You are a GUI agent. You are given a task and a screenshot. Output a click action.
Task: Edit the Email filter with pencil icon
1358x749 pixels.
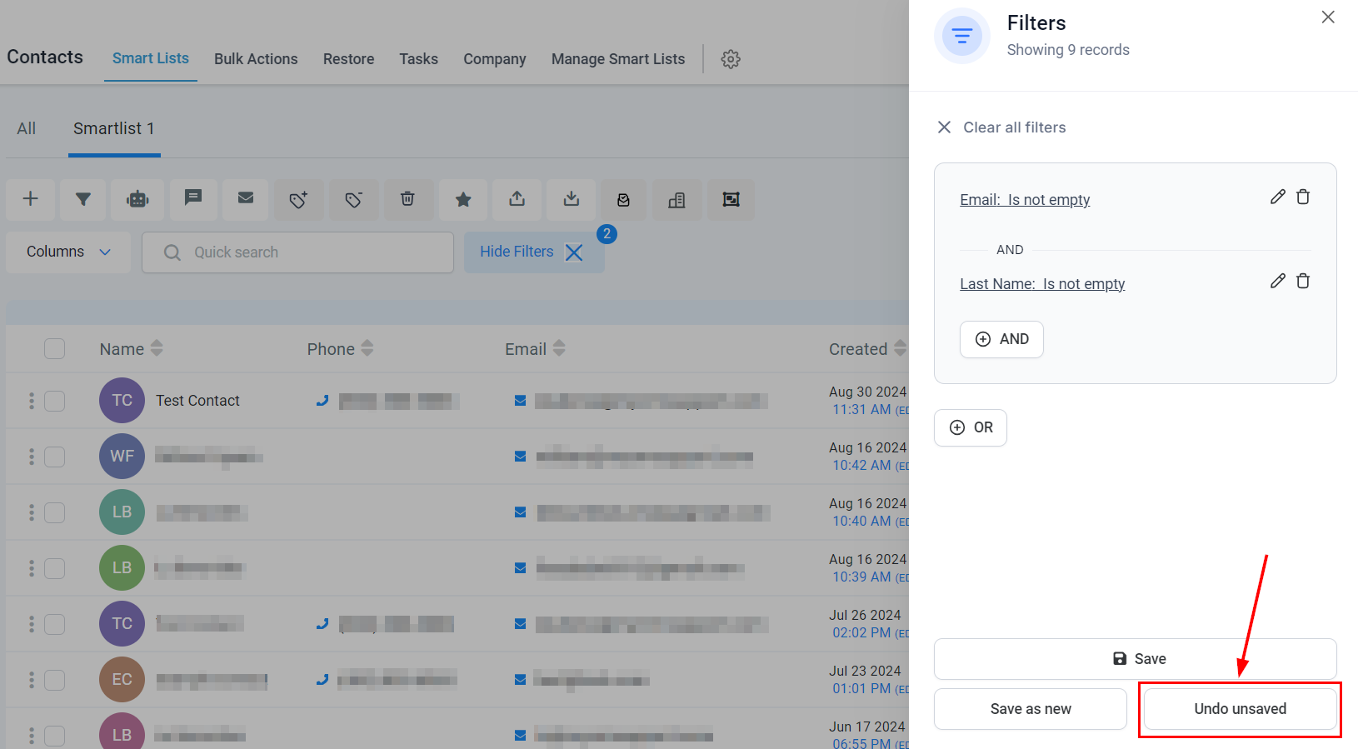coord(1277,197)
